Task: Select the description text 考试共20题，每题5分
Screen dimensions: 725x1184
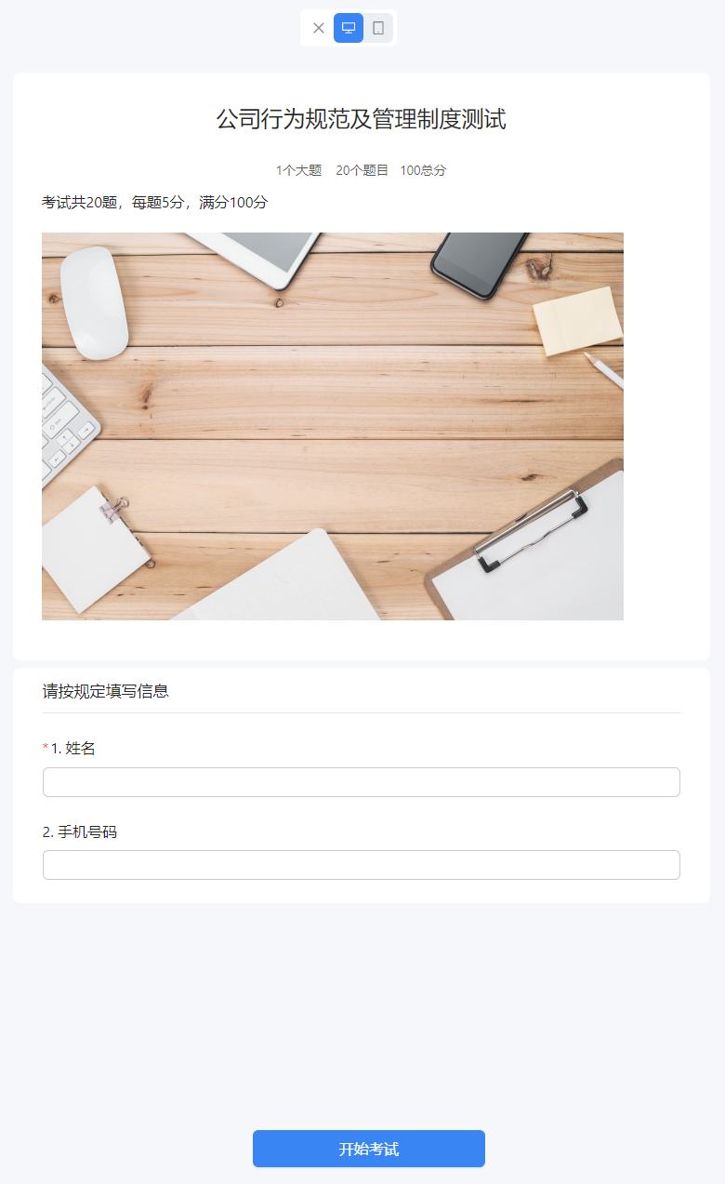Action: click(112, 202)
